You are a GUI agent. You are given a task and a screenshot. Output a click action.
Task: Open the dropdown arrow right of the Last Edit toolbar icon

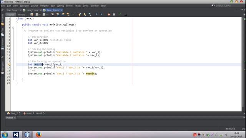point(40,15)
